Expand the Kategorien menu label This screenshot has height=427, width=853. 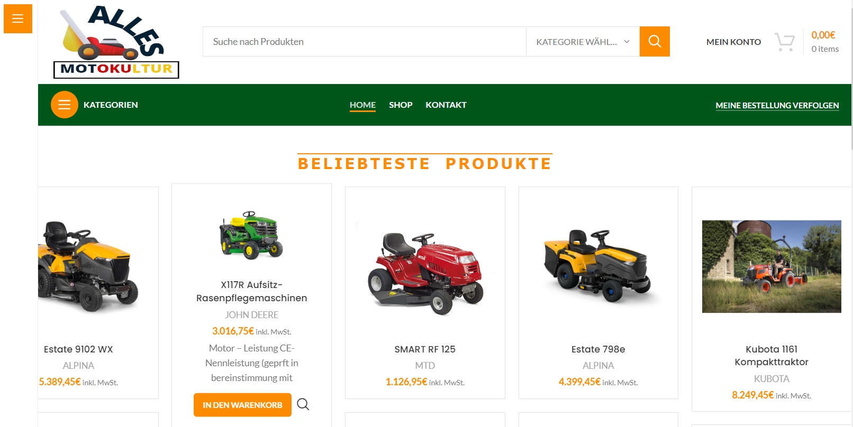pos(111,105)
